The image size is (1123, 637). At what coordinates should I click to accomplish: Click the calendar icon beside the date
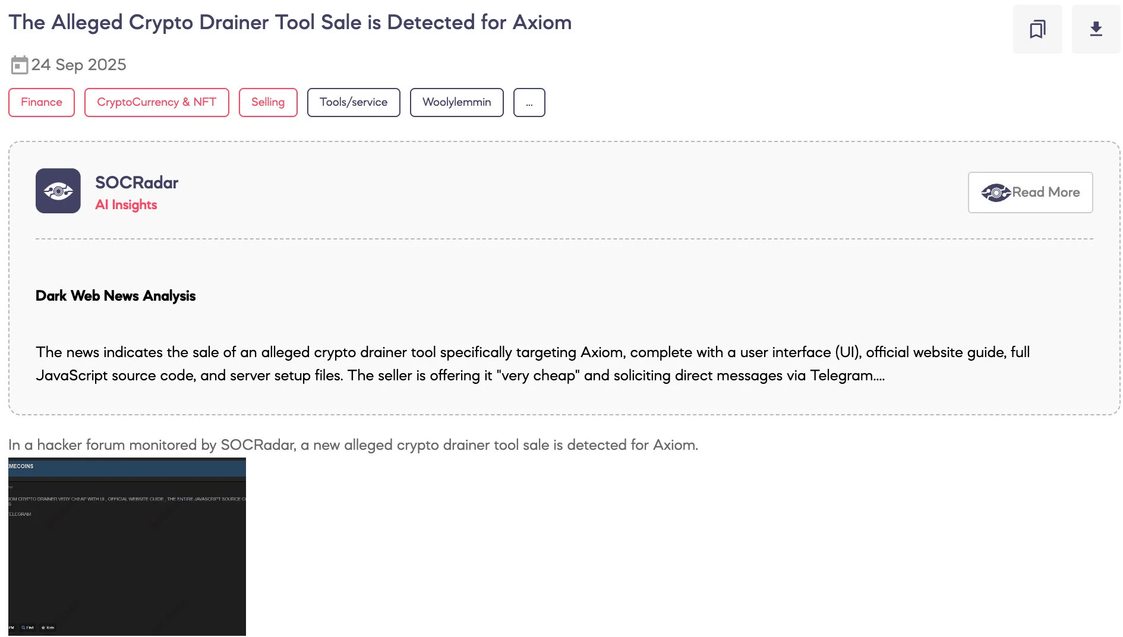tap(19, 65)
